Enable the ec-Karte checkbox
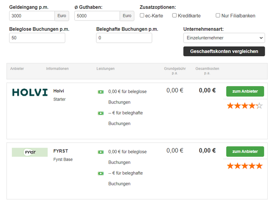The image size is (273, 202). pos(142,15)
